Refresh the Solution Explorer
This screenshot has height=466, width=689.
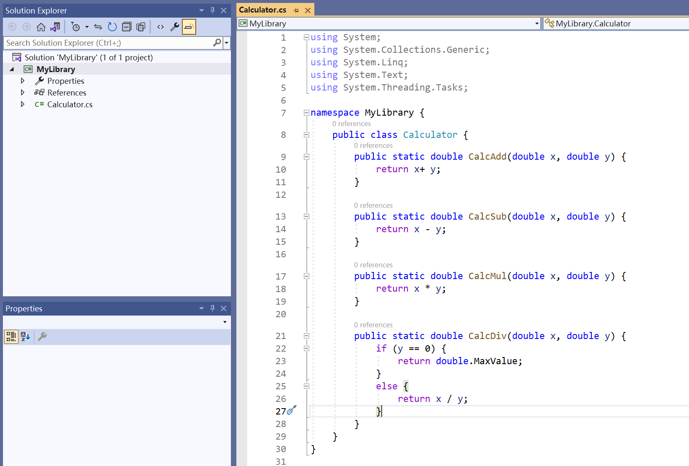point(112,27)
